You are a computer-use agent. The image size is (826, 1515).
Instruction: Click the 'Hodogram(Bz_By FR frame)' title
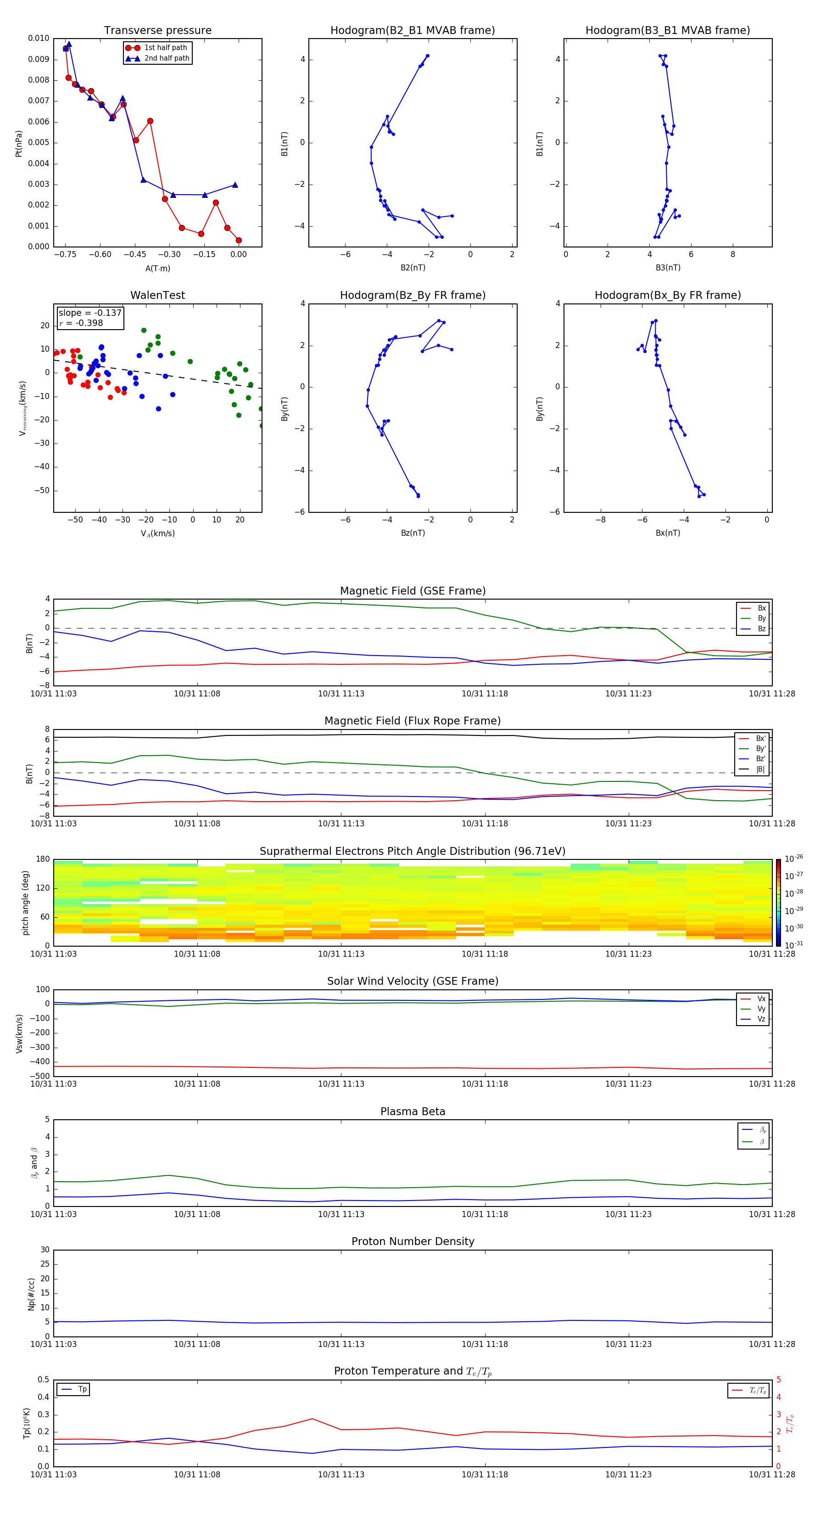coord(413,295)
